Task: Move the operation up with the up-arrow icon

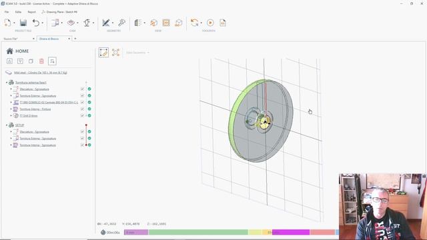Action: 9,61
